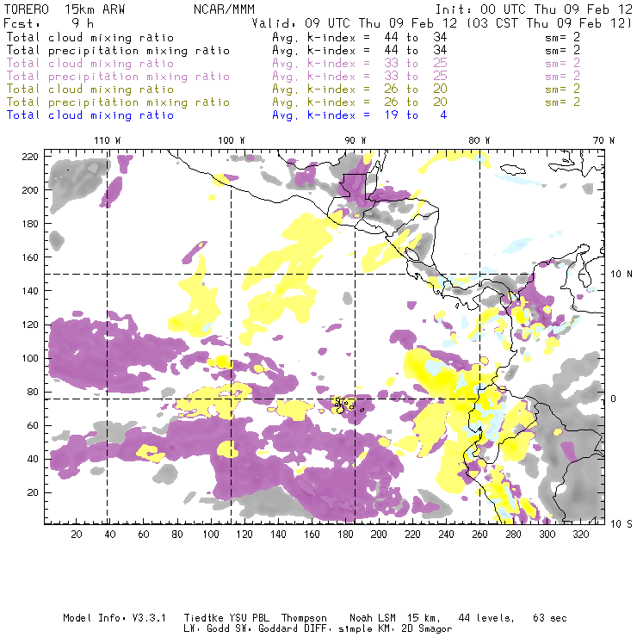
Task: Click "200" on the bottom horizontal axis
Action: click(x=379, y=535)
